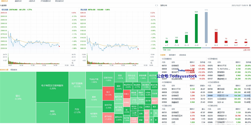
Task: Switch to the 港股热点 tab
Action: tap(4, 1)
